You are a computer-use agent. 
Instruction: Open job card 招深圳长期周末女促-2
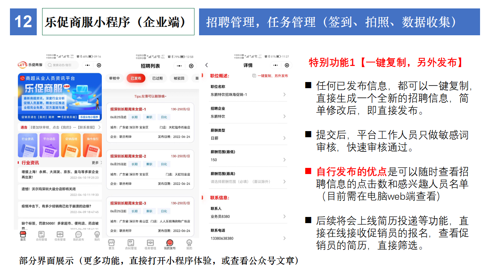(150, 170)
